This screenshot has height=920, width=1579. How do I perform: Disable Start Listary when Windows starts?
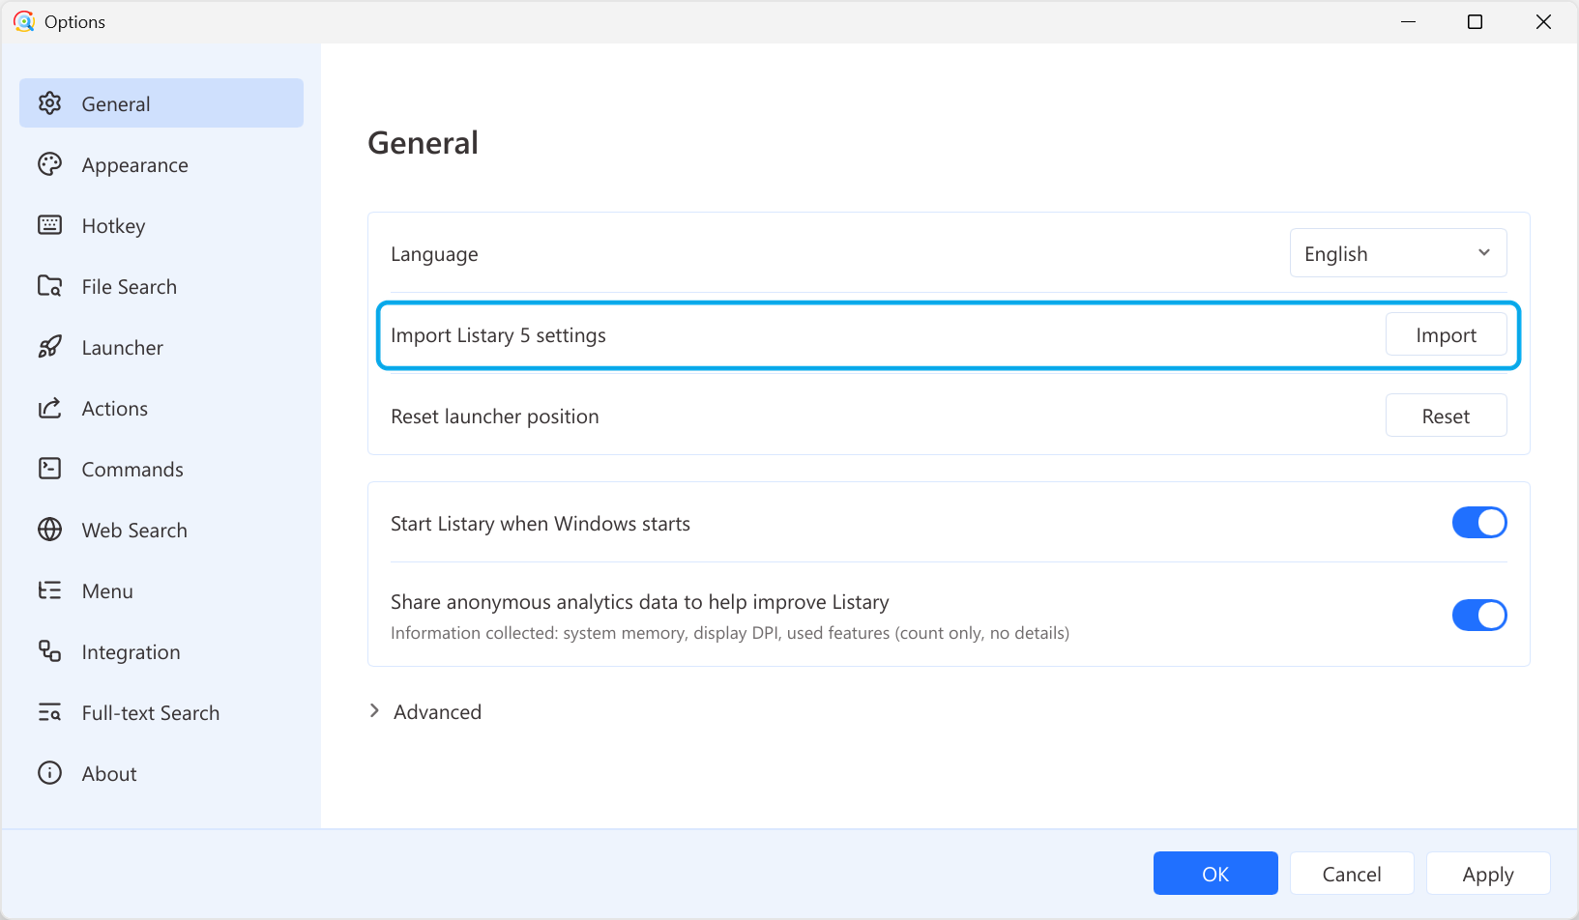(1479, 523)
